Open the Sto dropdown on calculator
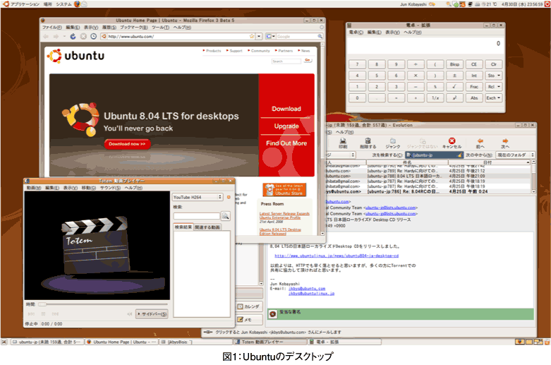This screenshot has height=365, width=551. [493, 76]
